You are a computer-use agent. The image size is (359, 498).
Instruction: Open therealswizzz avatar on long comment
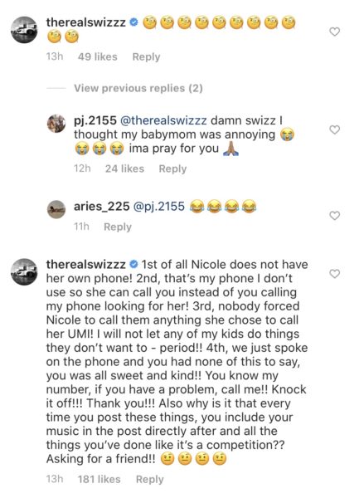coord(24,272)
